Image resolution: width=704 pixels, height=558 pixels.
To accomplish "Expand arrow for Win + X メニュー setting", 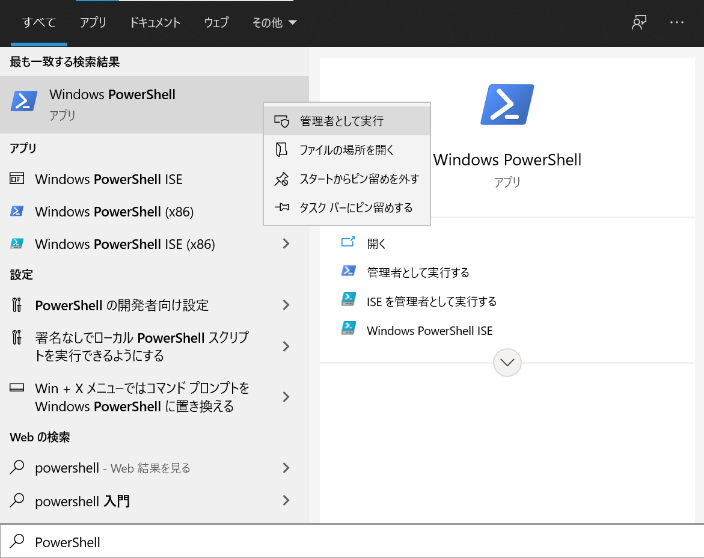I will tap(286, 397).
